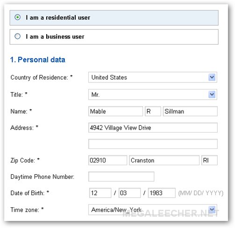Expand the Title dropdown arrow

point(212,94)
